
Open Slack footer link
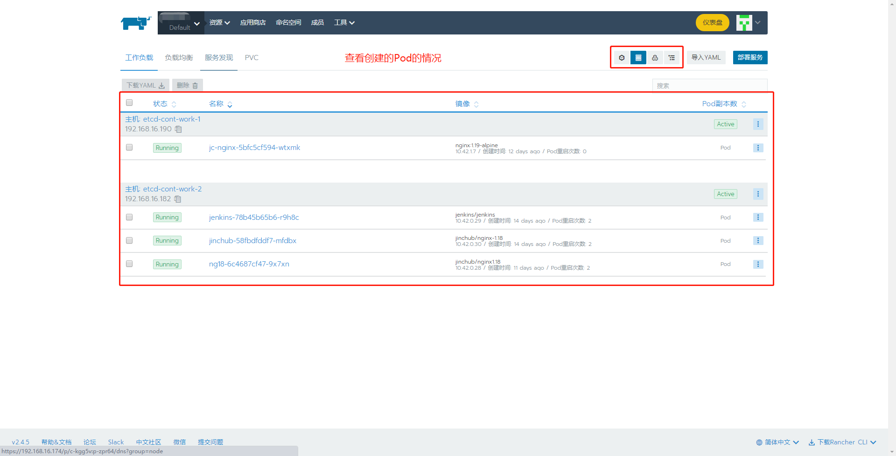(x=116, y=442)
